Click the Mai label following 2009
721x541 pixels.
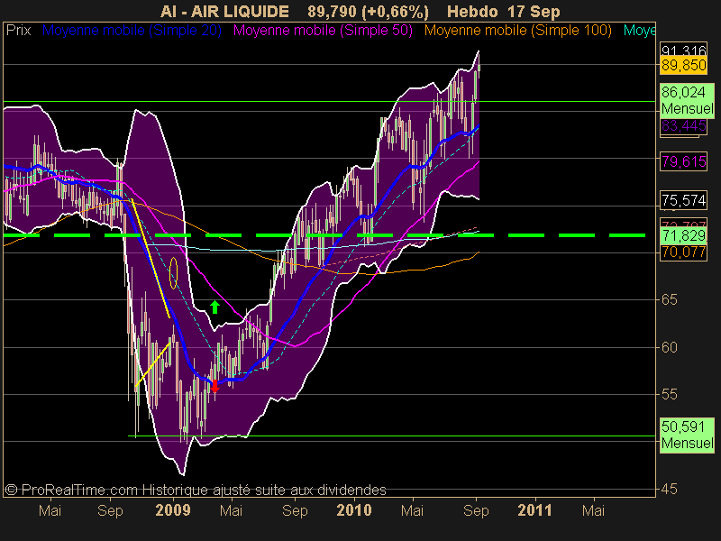point(231,510)
